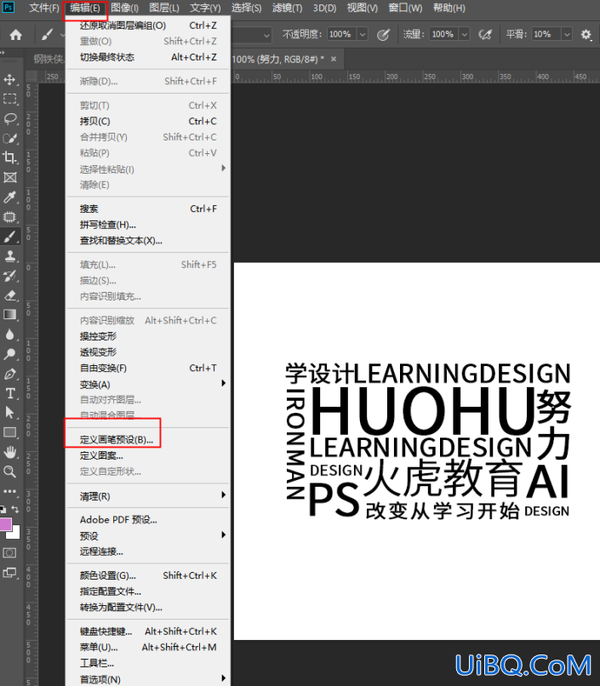The width and height of the screenshot is (600, 686).
Task: Choose Free Transform (自由变换)
Action: [x=148, y=368]
